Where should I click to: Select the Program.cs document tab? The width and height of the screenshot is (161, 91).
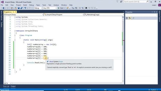click(8, 12)
